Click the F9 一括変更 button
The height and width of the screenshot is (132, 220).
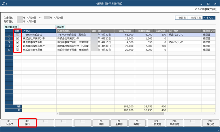coord(157,123)
